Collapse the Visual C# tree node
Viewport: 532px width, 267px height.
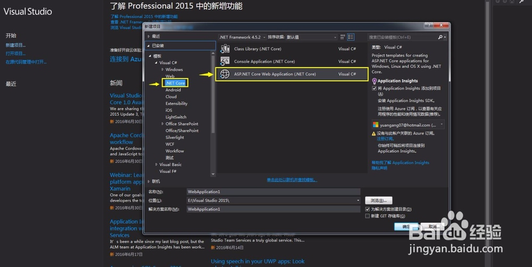click(x=156, y=63)
